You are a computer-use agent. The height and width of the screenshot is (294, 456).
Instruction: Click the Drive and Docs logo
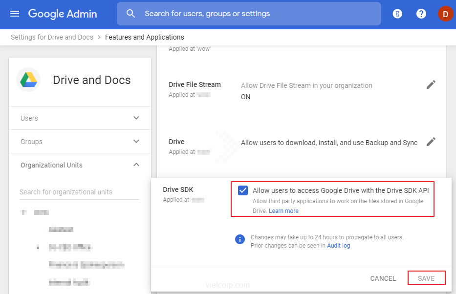28,80
